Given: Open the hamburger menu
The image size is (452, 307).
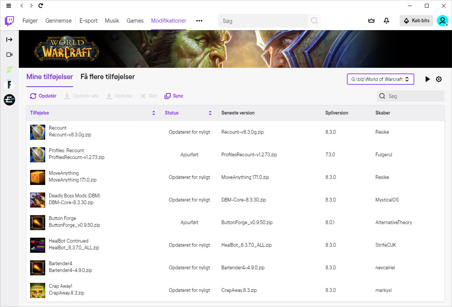Looking at the screenshot, I should 9,6.
